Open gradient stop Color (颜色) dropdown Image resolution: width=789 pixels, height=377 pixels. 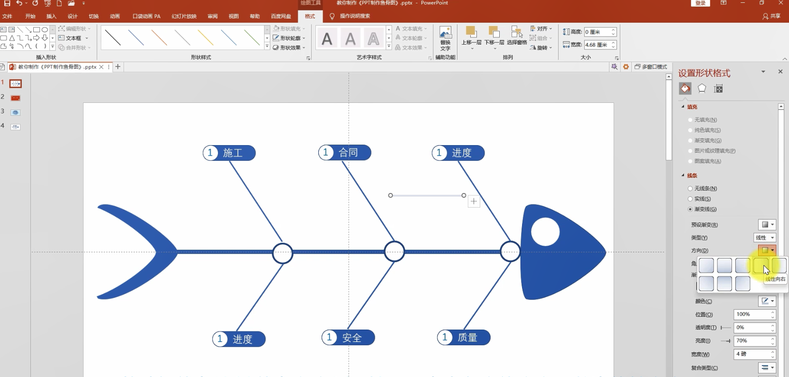coord(767,301)
